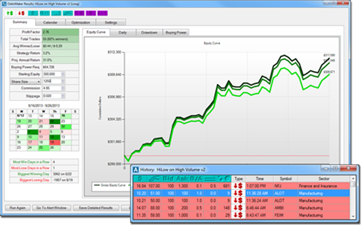Click the Run Again button
This screenshot has width=362, height=225.
click(x=17, y=208)
